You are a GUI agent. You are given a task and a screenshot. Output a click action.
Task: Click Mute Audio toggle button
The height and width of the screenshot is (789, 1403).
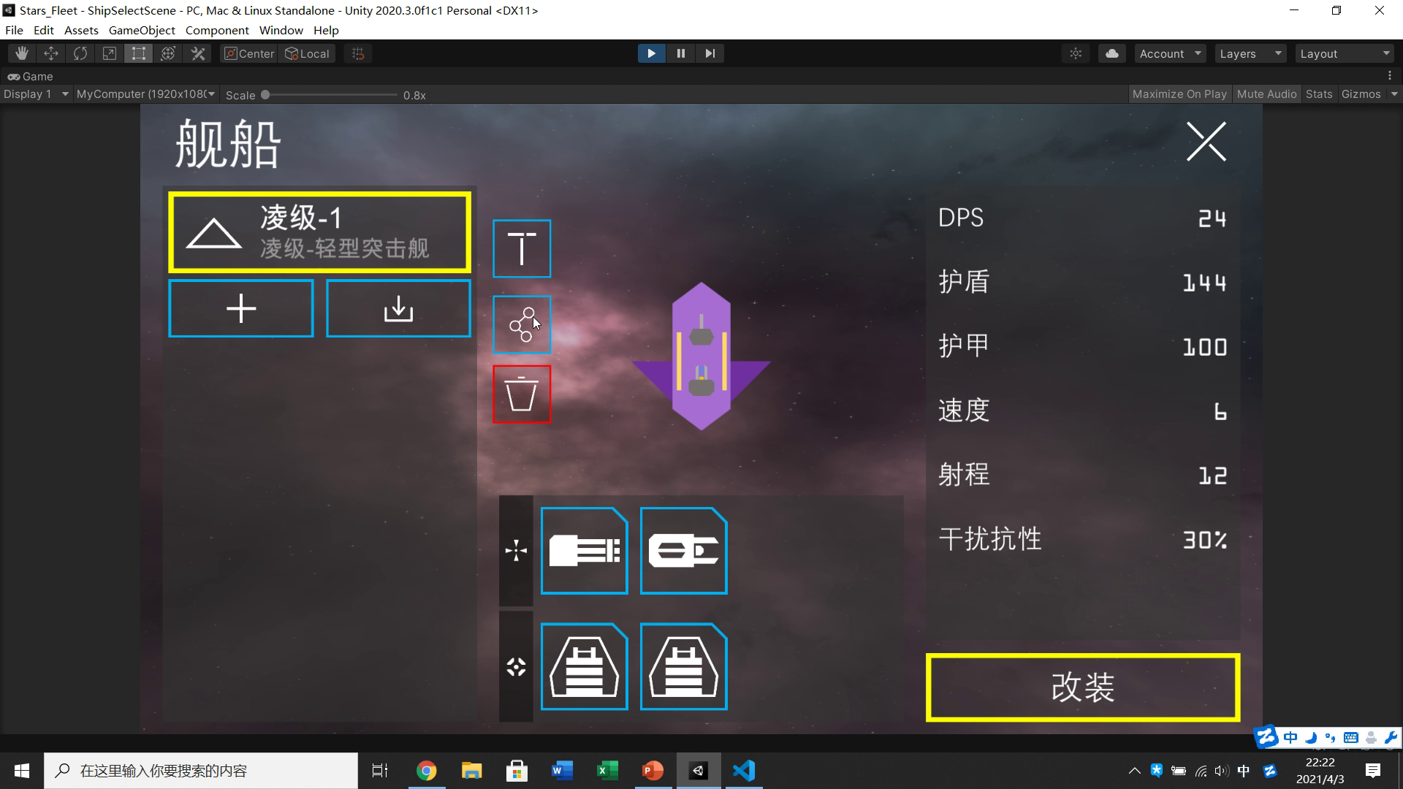tap(1267, 94)
